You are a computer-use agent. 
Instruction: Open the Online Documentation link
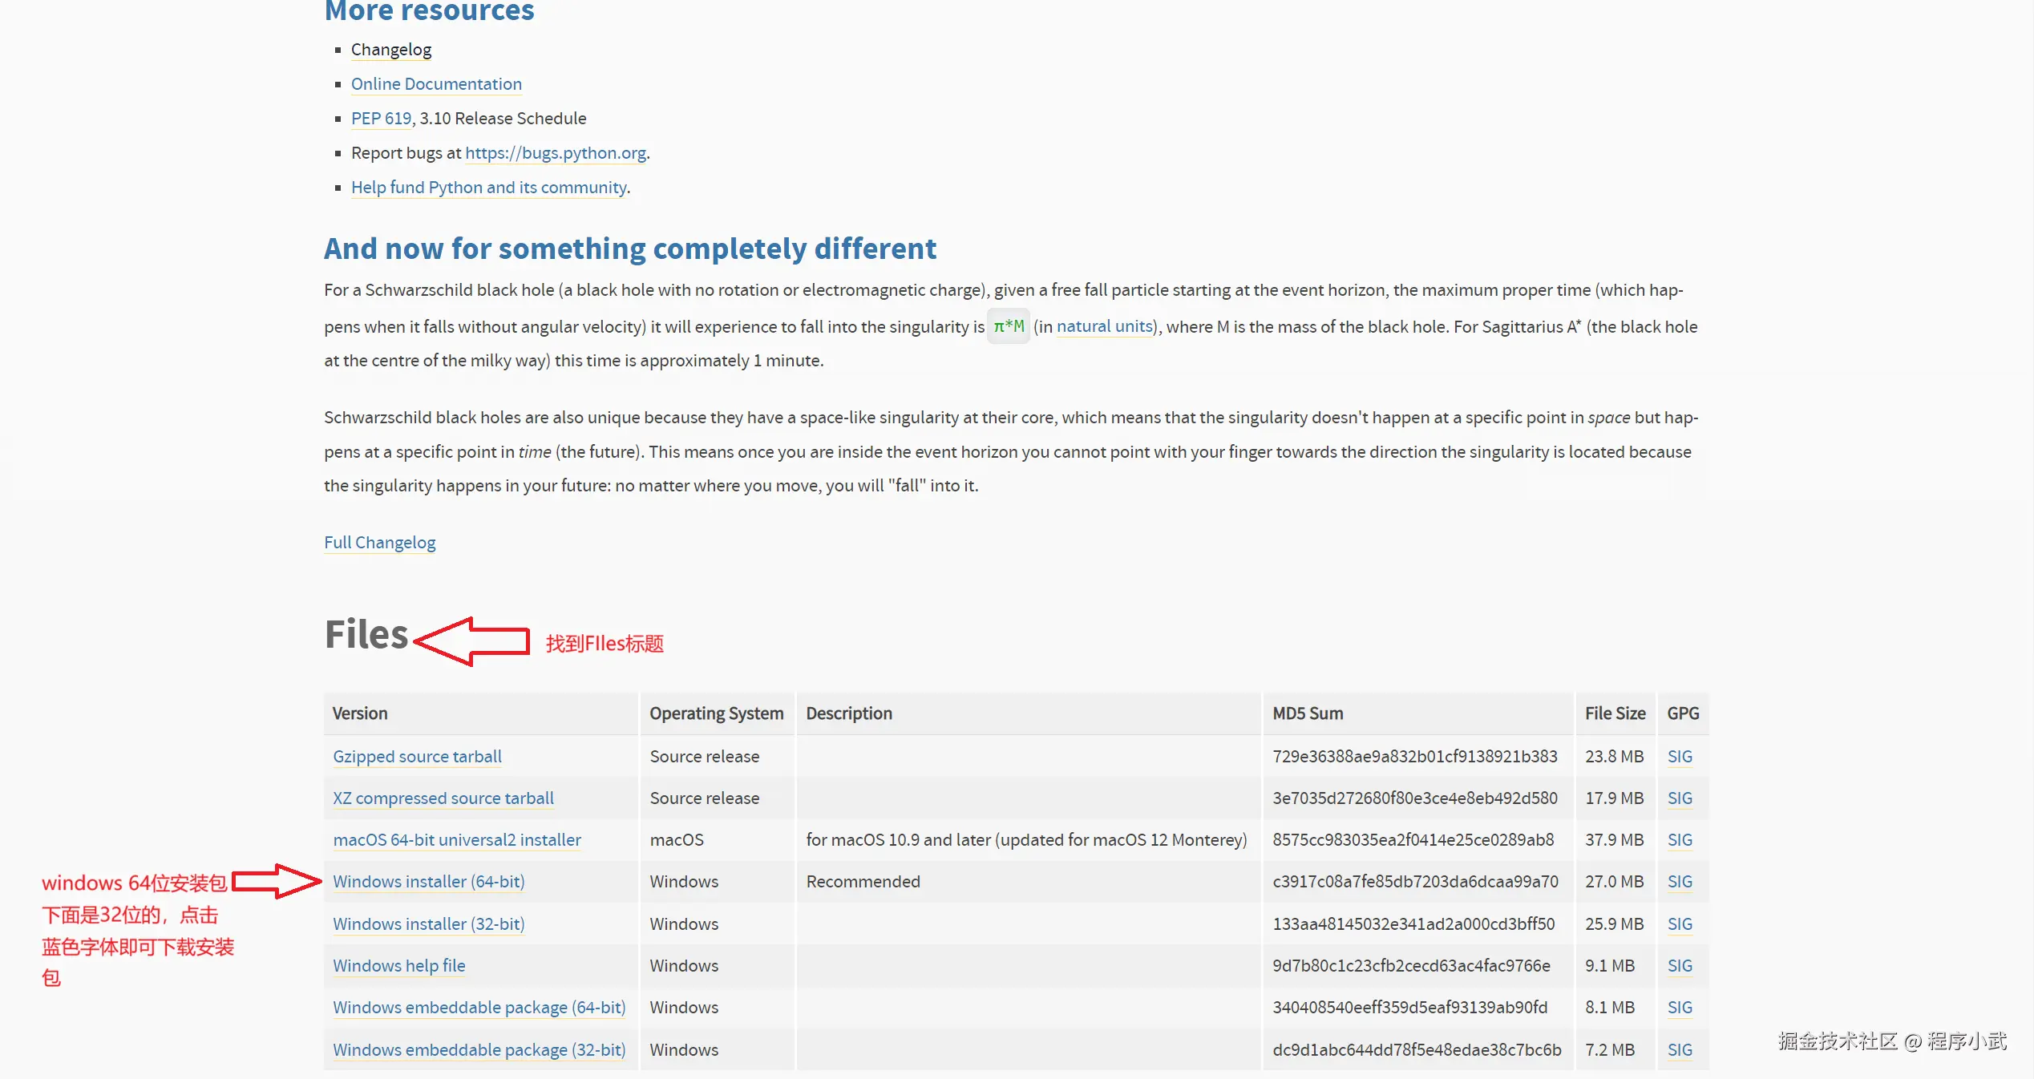[436, 84]
